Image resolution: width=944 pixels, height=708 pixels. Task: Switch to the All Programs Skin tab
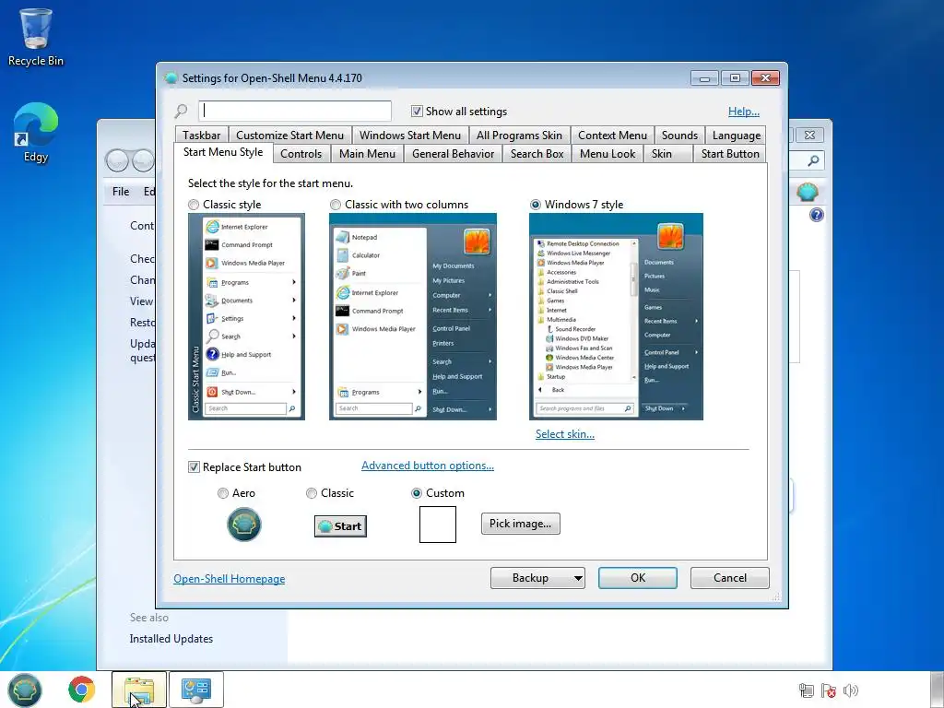[x=519, y=136]
